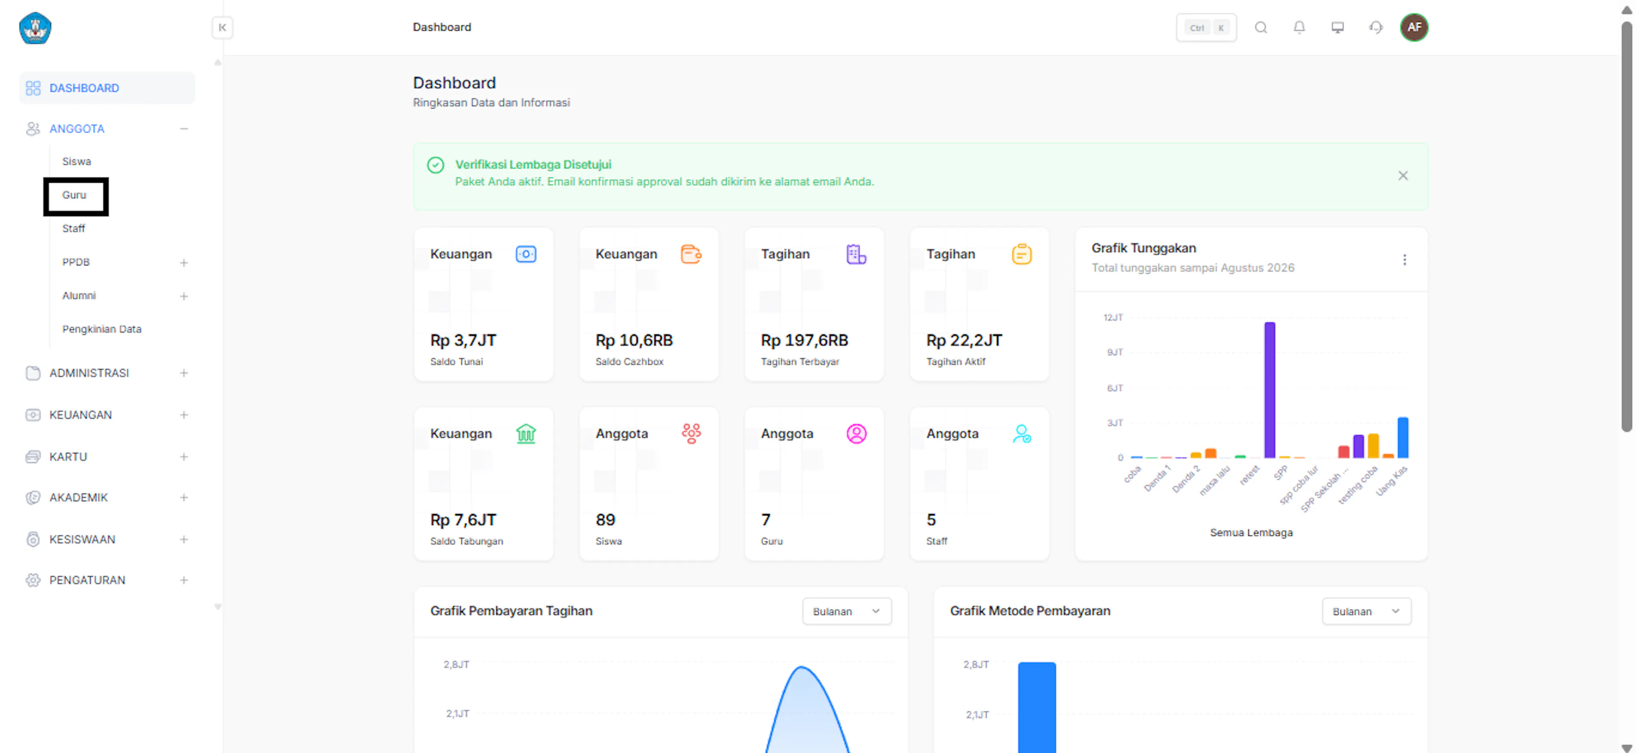Click the page vertical scrollbar

click(x=1626, y=227)
